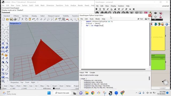Viewport: 171px width, 96px height.
Task: Click the 4-viewport layout icon
Action: (64, 19)
